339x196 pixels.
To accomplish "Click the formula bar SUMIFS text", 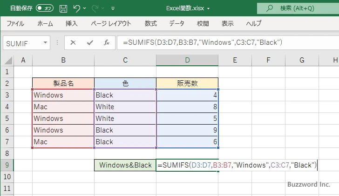I will tap(203, 42).
